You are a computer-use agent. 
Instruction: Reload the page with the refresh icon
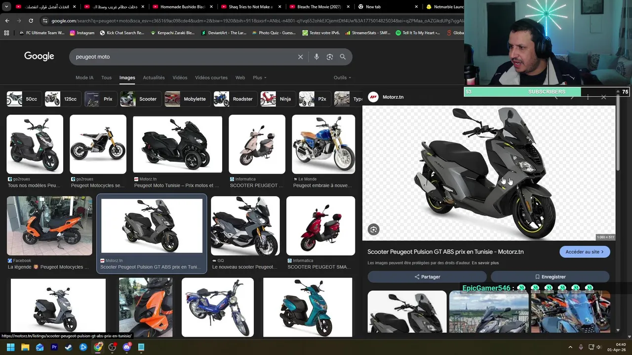(x=31, y=21)
